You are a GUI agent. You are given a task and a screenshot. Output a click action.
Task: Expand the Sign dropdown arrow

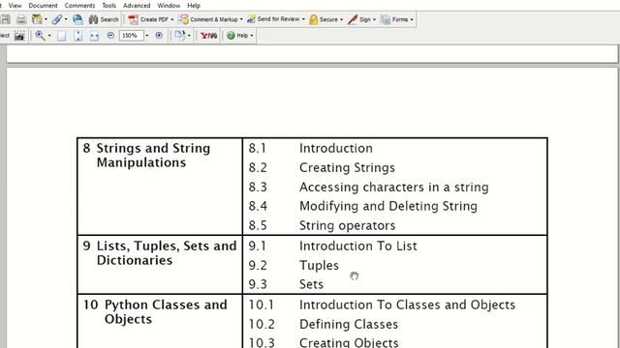(x=374, y=19)
